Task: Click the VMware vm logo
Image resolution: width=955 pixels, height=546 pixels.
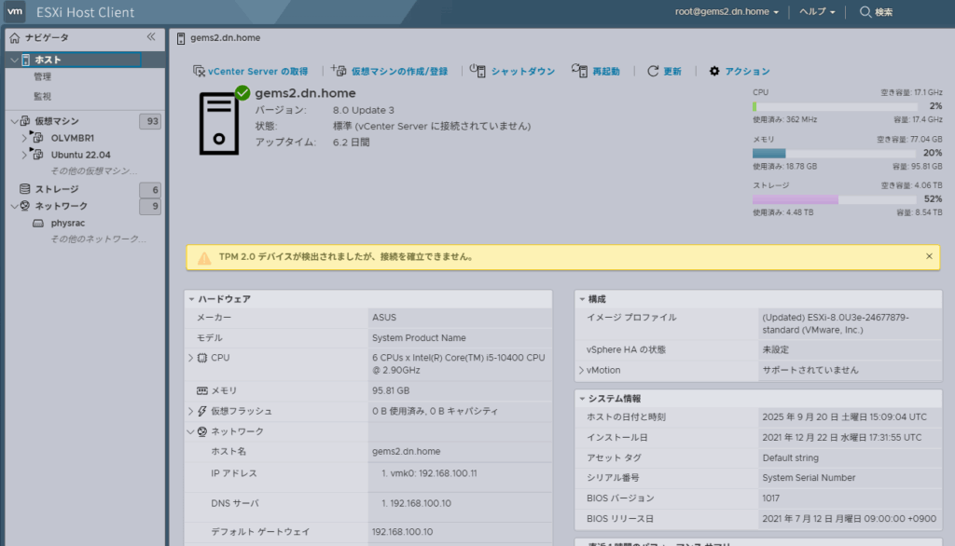Action: (x=15, y=11)
